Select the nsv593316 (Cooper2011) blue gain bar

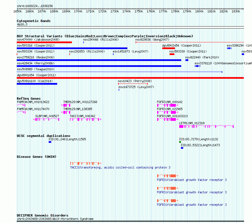point(72,48)
